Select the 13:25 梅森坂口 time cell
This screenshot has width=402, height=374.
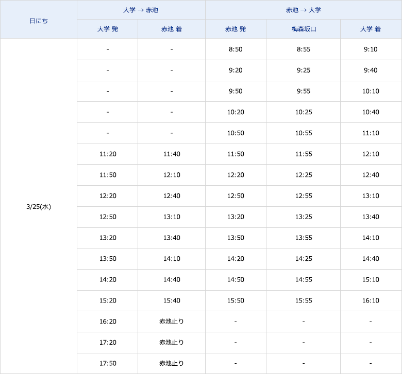click(304, 217)
